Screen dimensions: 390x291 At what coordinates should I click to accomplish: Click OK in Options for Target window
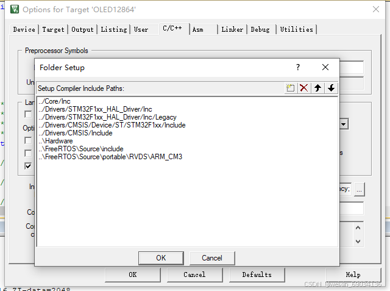coord(133,275)
